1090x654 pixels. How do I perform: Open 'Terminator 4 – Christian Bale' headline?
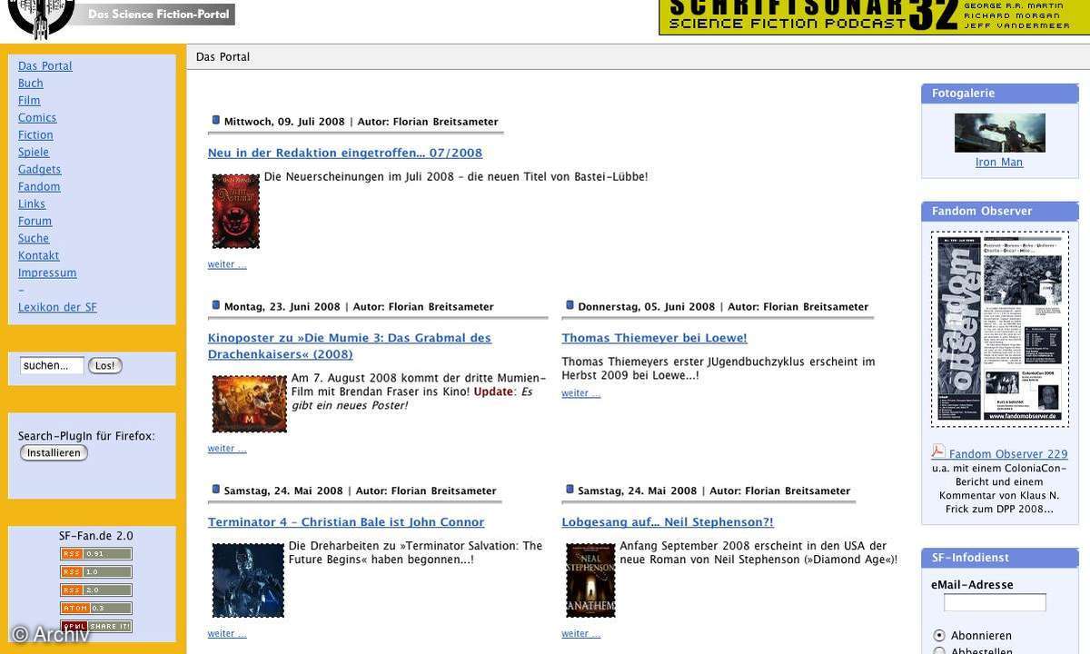point(346,522)
